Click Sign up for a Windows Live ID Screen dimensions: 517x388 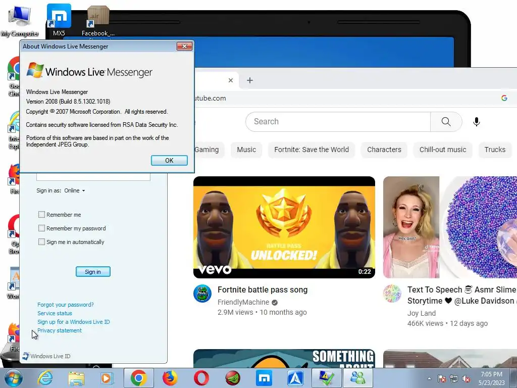click(74, 322)
